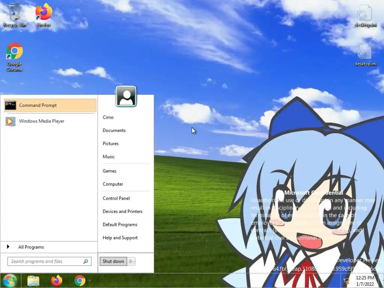Click the Shut down button
384x288 pixels.
pyautogui.click(x=113, y=261)
